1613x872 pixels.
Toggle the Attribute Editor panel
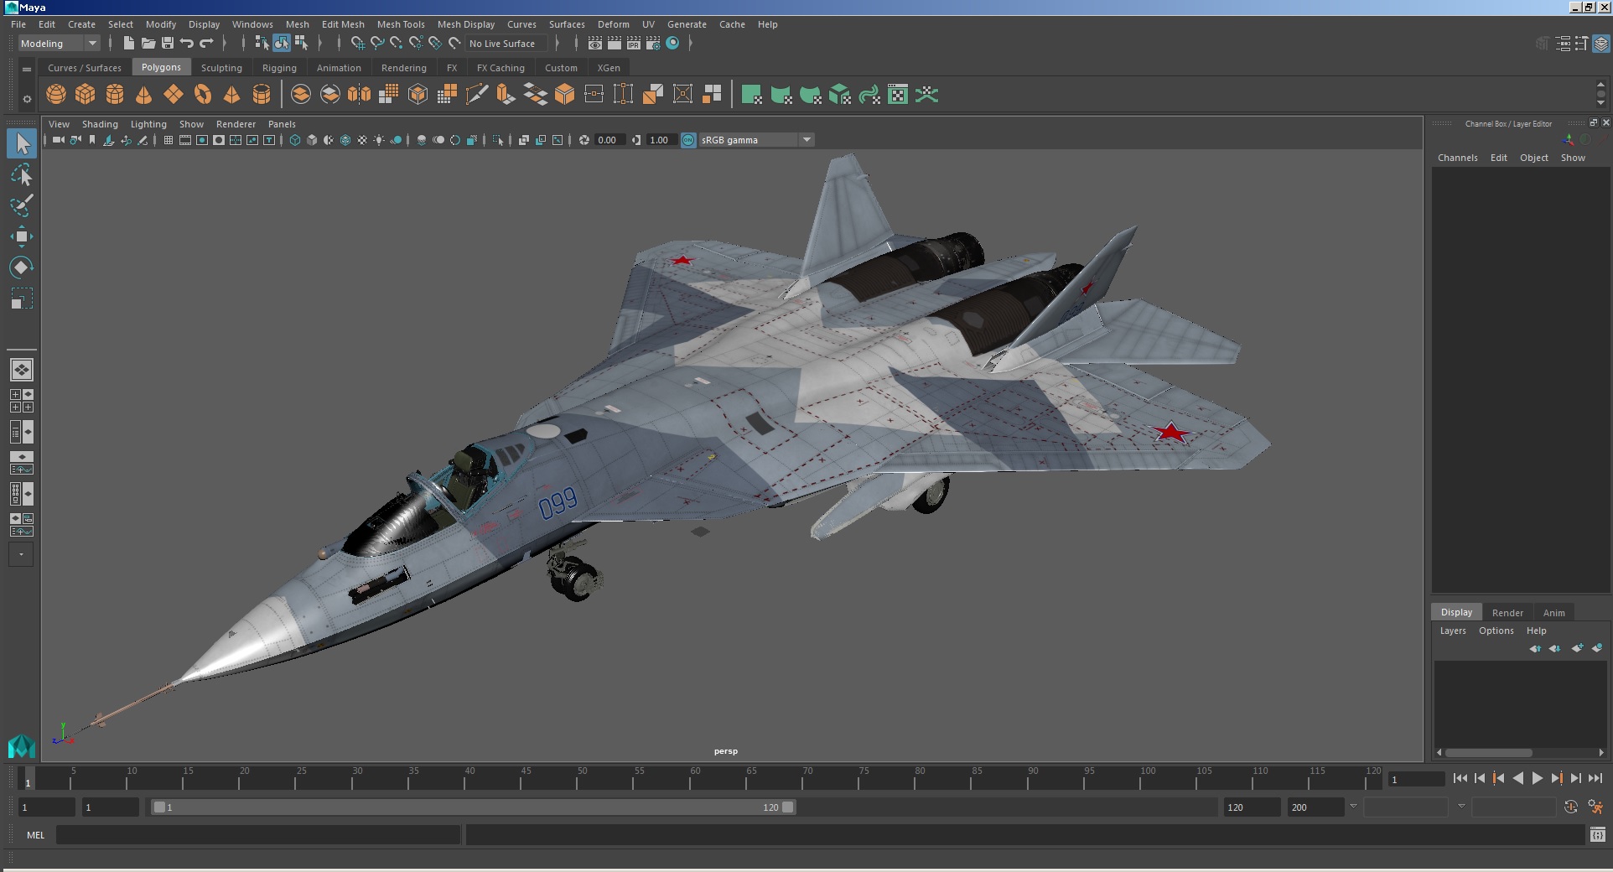(x=1563, y=44)
